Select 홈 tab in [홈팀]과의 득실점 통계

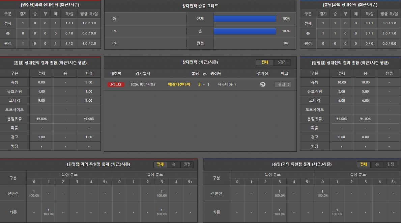click(377, 164)
